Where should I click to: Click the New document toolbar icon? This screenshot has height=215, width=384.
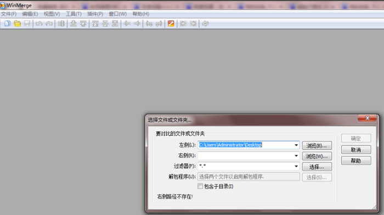[x=7, y=24]
